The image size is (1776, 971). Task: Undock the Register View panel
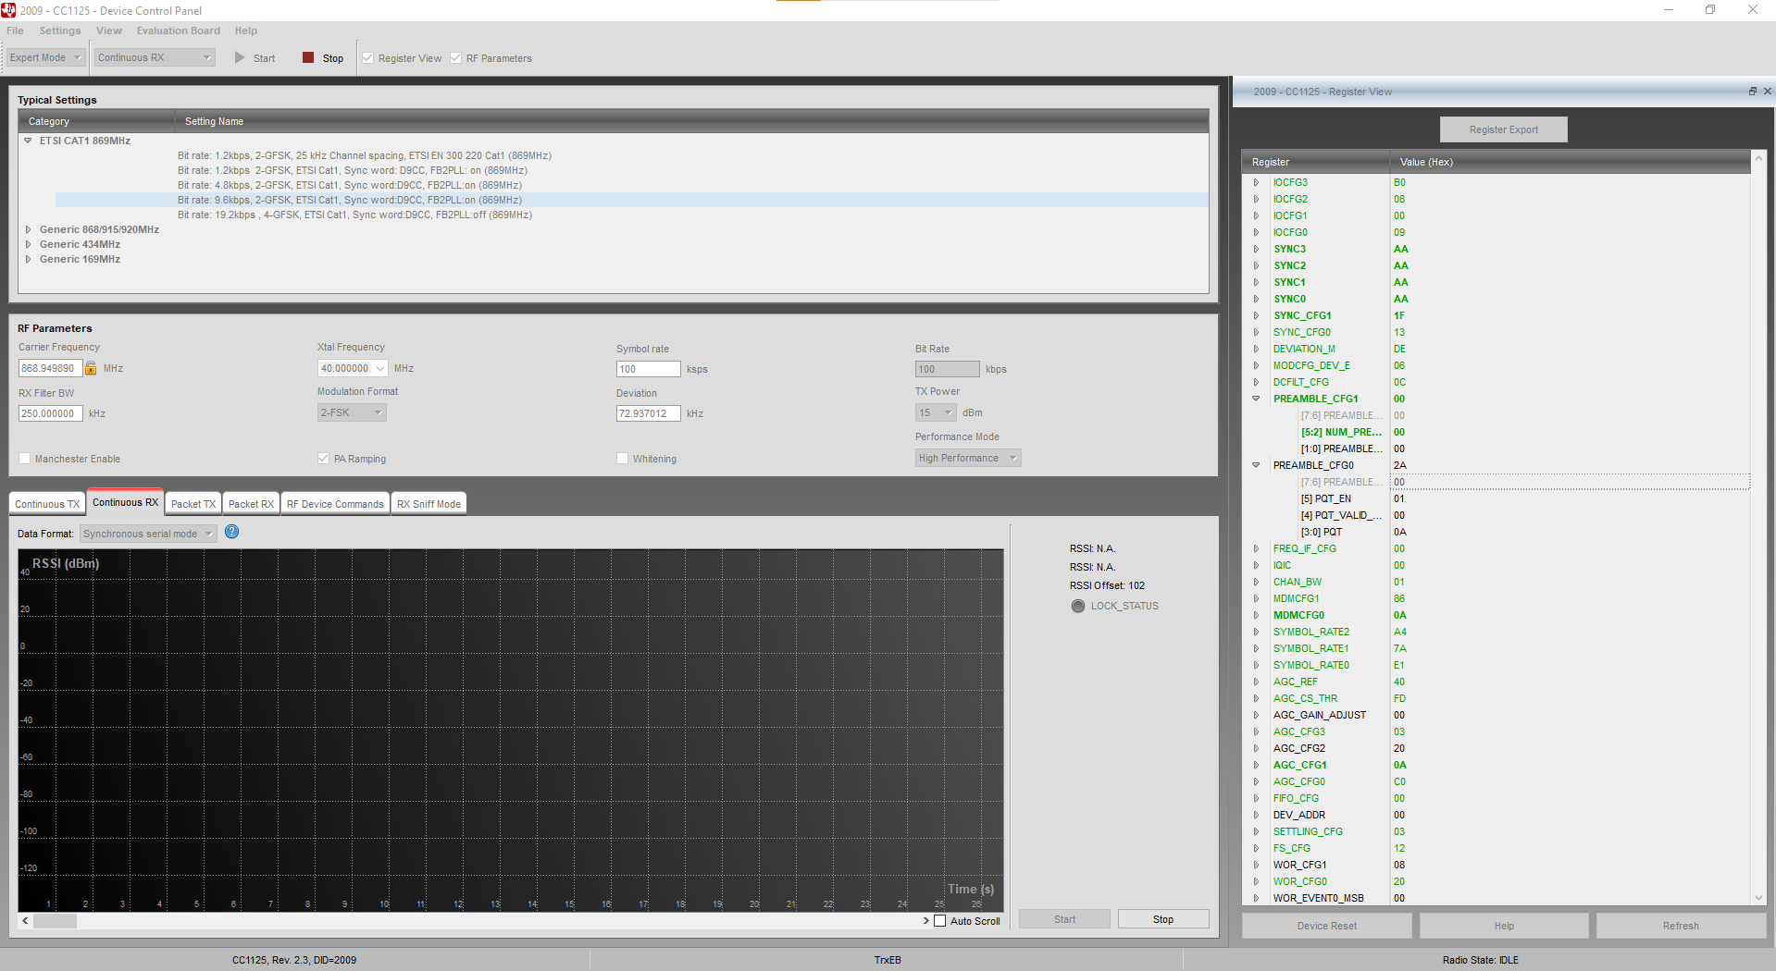[1752, 91]
